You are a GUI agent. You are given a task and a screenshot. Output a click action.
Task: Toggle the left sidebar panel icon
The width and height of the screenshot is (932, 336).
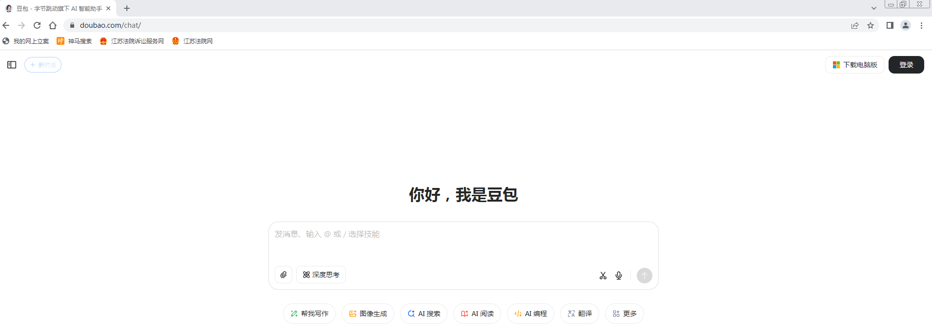12,65
